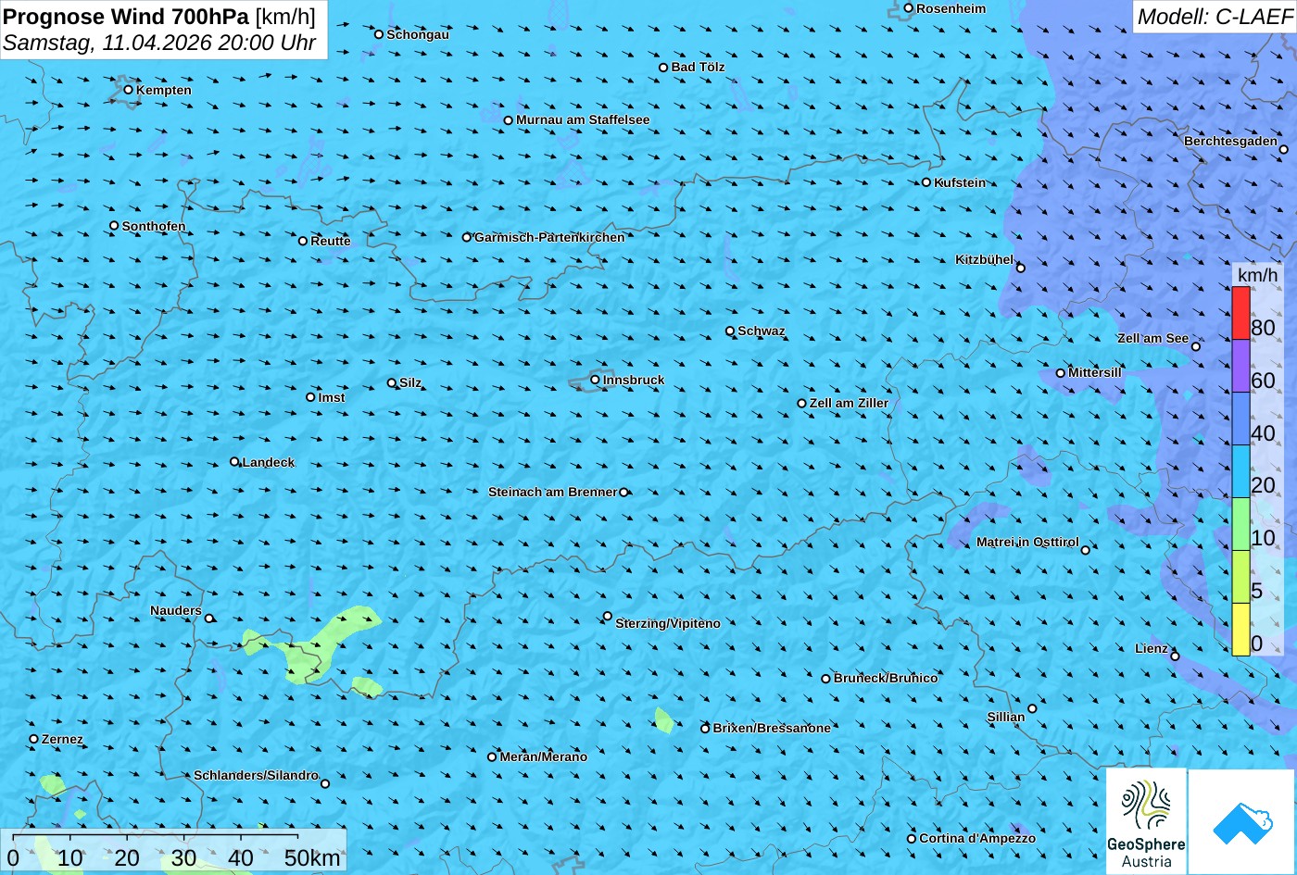Click the Landeck location dot
This screenshot has height=875, width=1297.
(x=233, y=461)
